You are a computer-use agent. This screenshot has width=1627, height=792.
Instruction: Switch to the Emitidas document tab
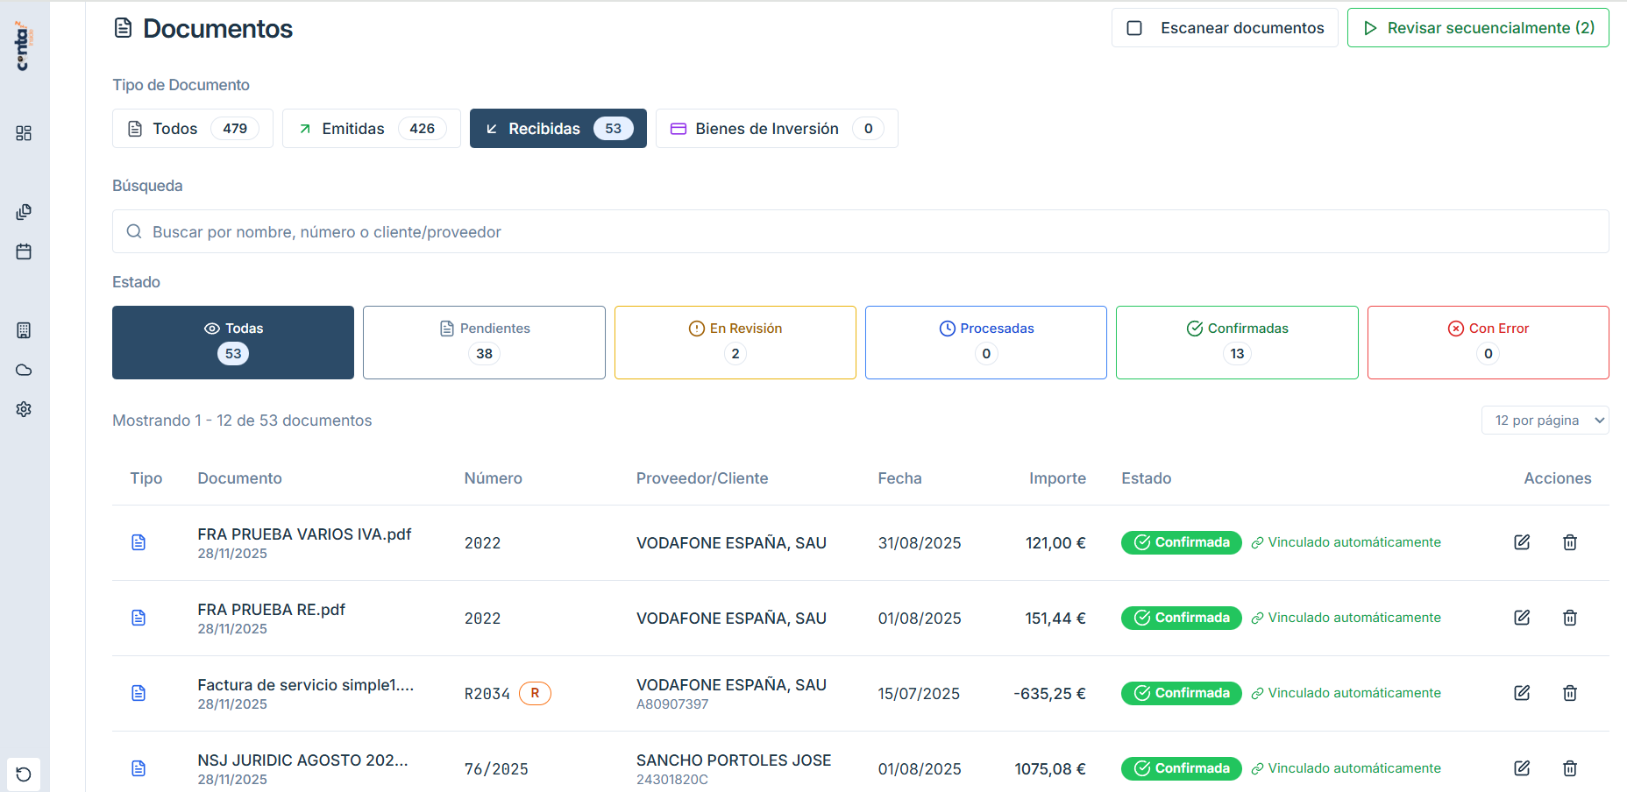point(371,129)
